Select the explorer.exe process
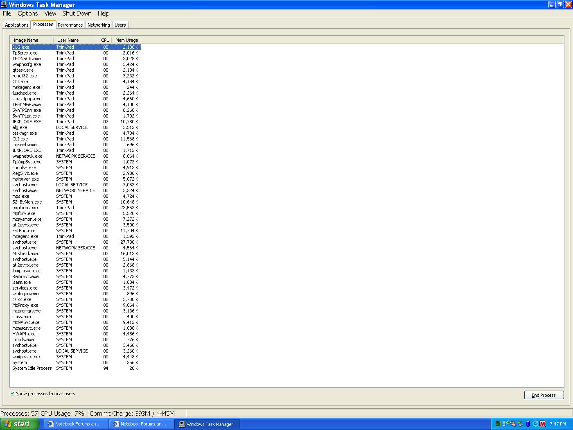This screenshot has width=573, height=430. pos(76,208)
